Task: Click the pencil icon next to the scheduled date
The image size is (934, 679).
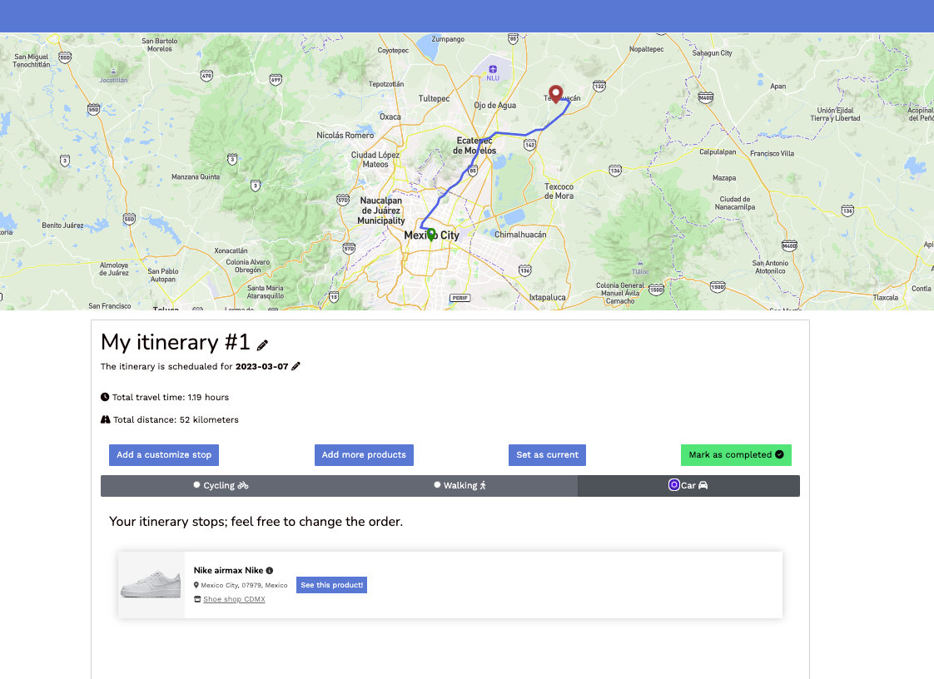Action: pyautogui.click(x=297, y=366)
